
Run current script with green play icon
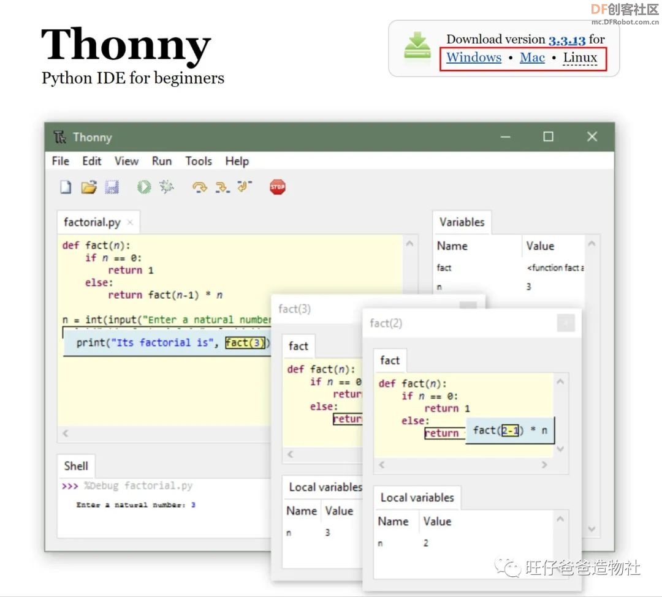(144, 187)
